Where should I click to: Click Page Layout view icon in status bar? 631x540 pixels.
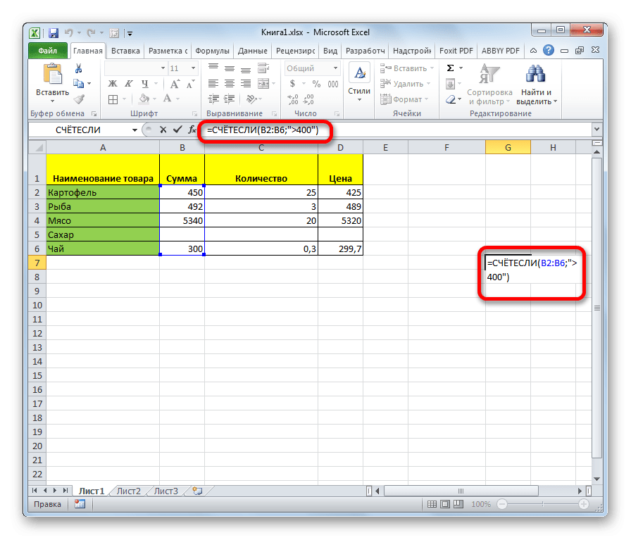click(444, 504)
